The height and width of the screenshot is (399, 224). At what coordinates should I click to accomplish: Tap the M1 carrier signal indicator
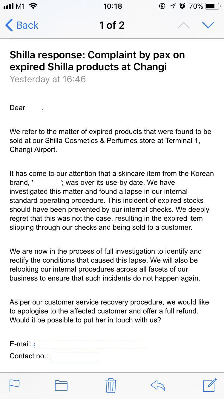pyautogui.click(x=14, y=6)
